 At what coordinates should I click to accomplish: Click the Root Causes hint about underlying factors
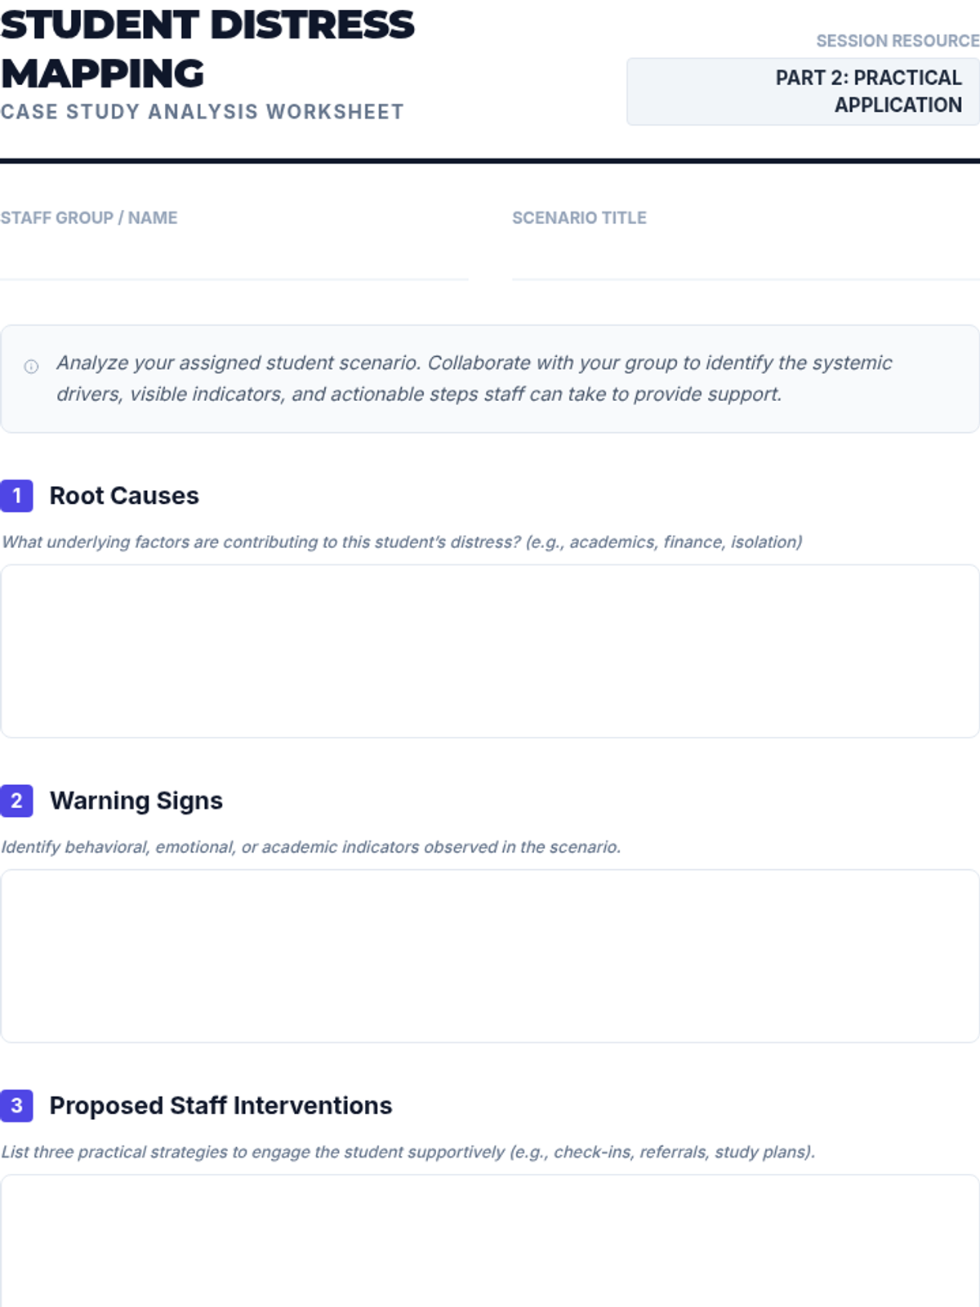(x=402, y=542)
